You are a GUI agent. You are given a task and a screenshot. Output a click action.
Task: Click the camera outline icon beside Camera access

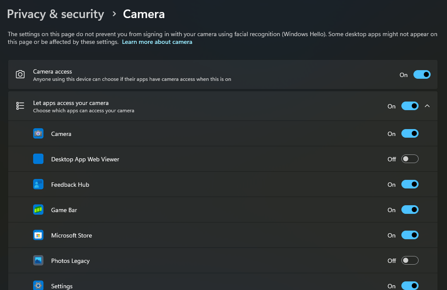[20, 74]
